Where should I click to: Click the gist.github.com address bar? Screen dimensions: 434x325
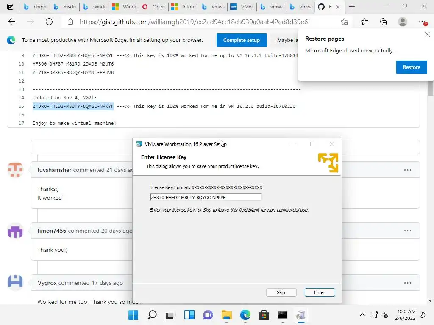click(195, 22)
